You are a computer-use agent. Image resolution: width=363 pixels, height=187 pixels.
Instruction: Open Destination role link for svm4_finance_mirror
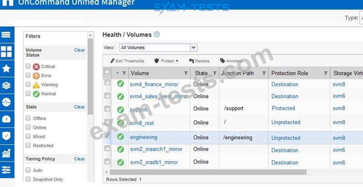click(285, 84)
